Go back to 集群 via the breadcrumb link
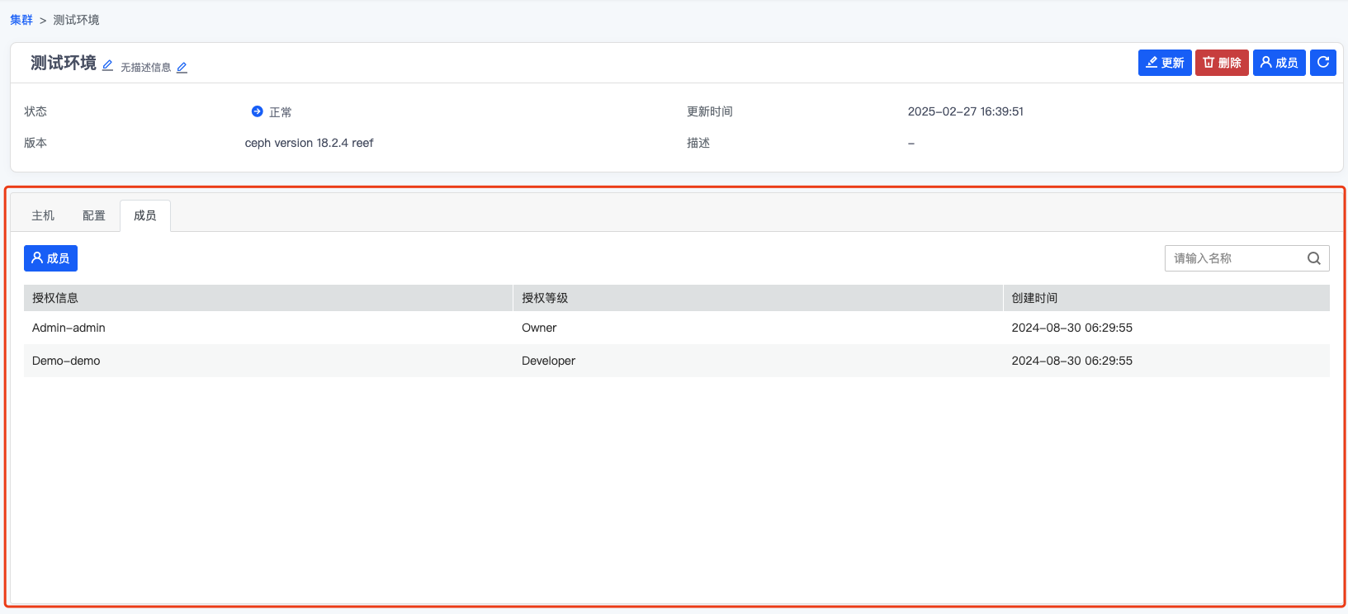The width and height of the screenshot is (1348, 614). pyautogui.click(x=21, y=20)
